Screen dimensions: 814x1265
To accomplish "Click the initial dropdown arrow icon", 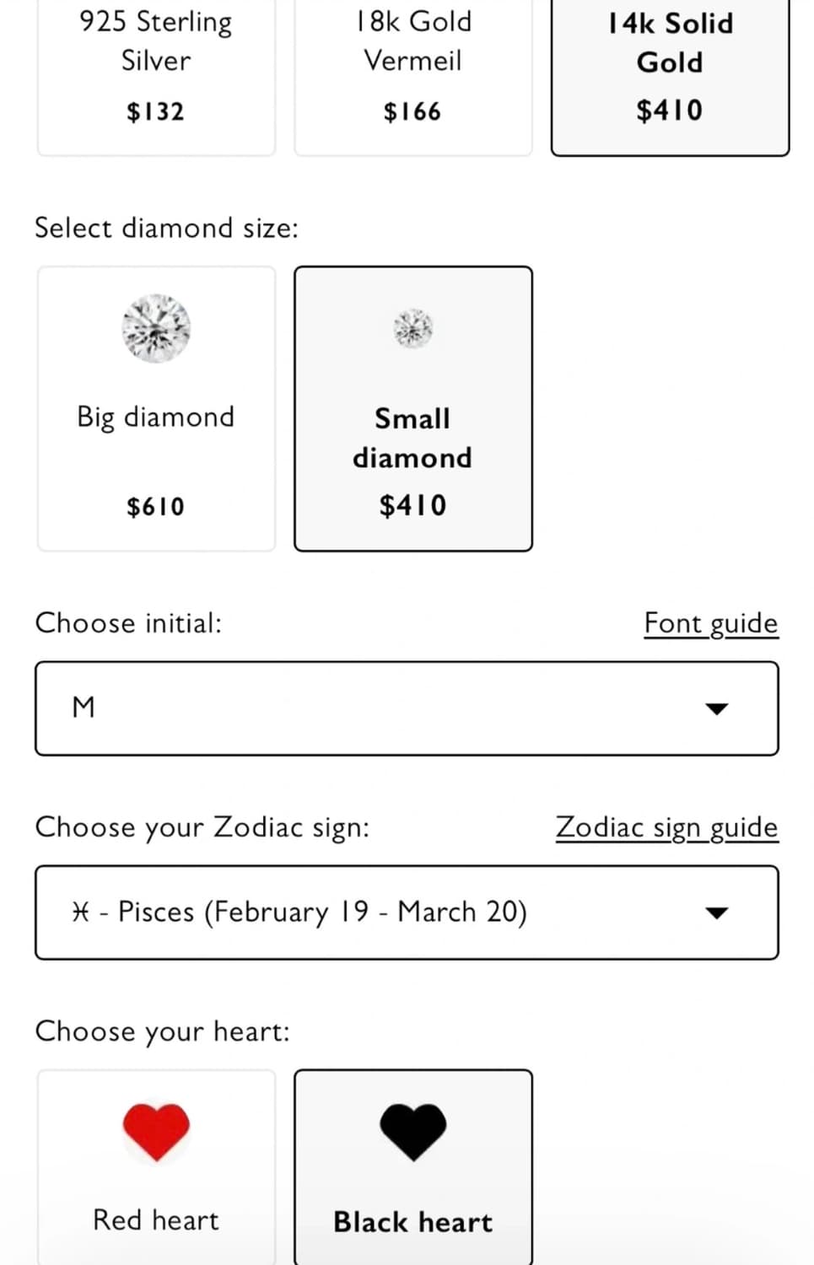I will click(x=716, y=708).
